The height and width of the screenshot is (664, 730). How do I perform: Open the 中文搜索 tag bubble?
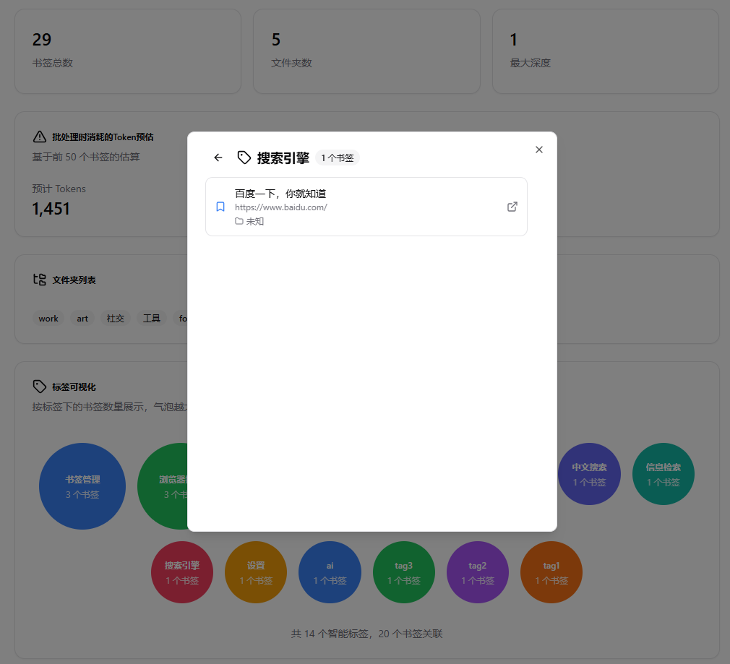(x=589, y=474)
